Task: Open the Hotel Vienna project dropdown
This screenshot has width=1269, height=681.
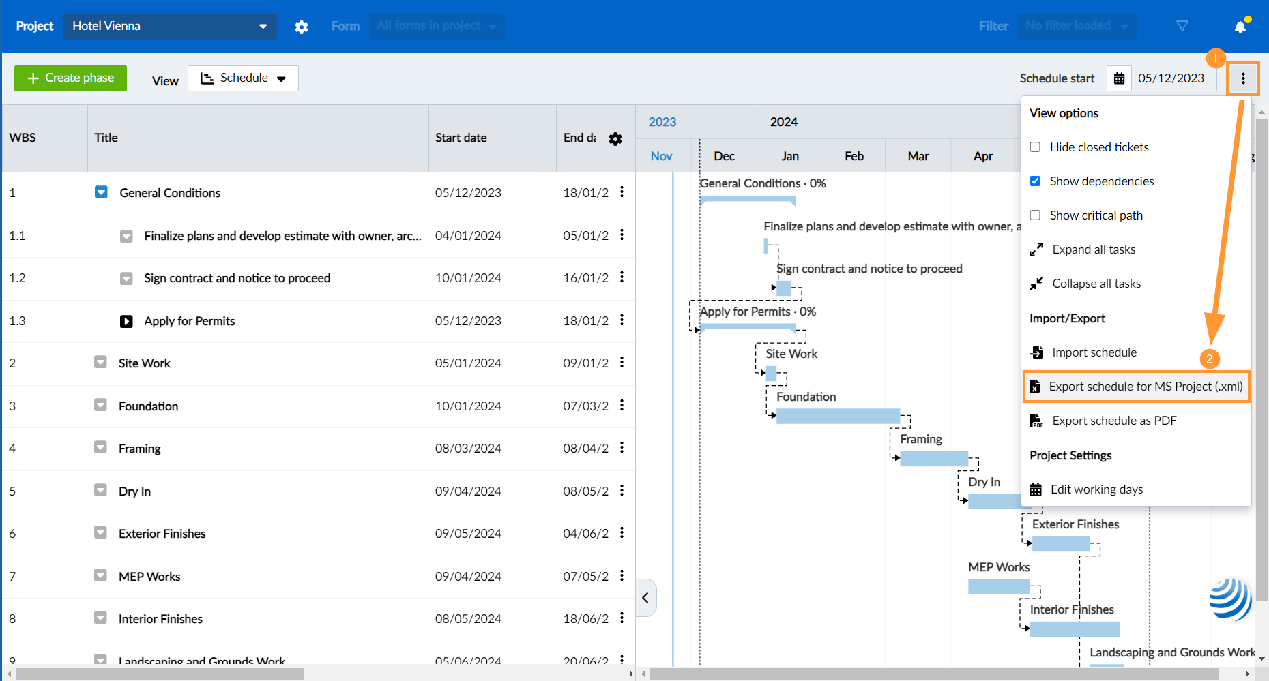Action: click(x=169, y=26)
